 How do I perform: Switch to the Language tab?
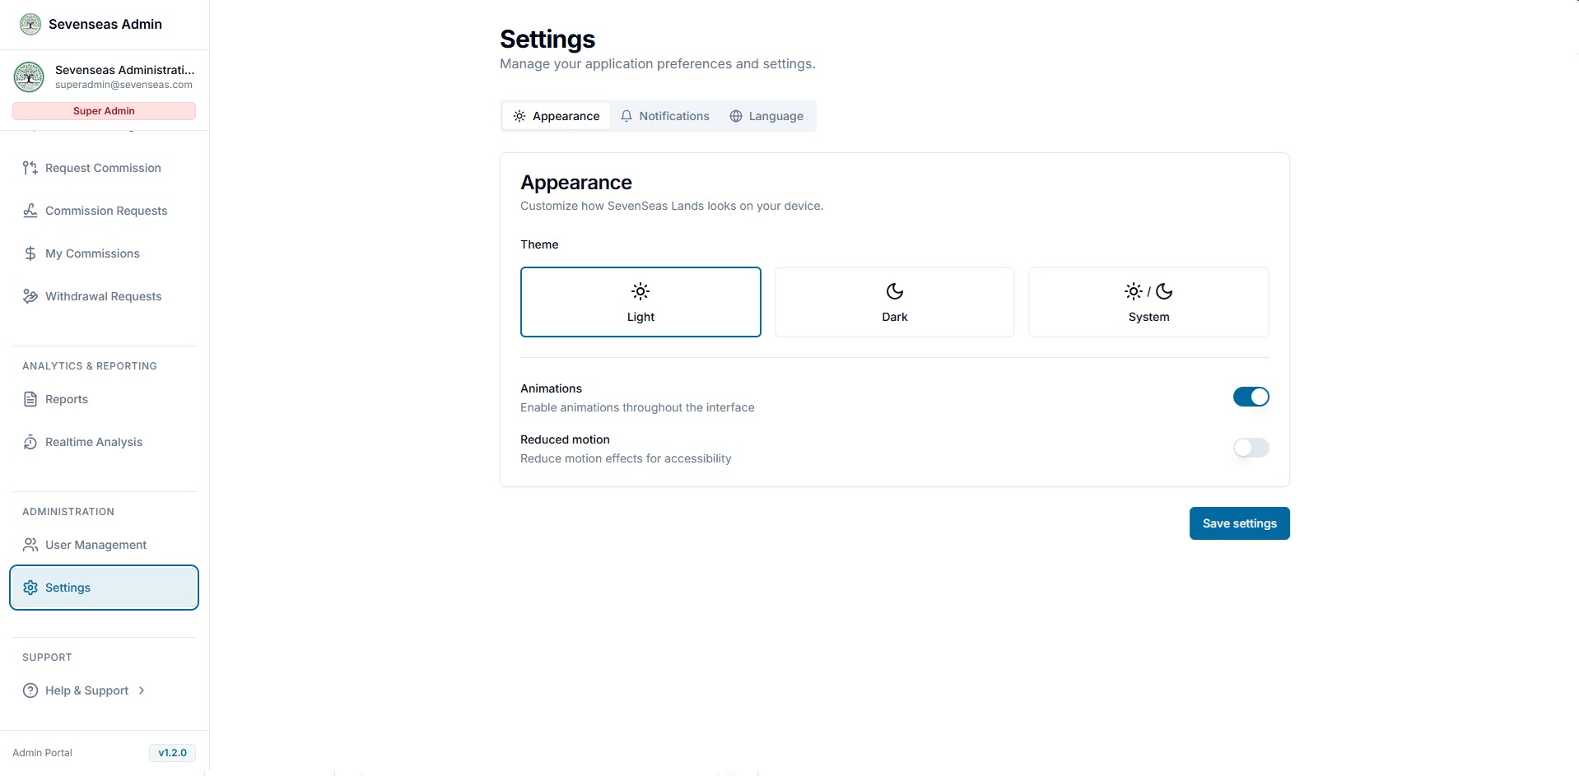point(766,116)
